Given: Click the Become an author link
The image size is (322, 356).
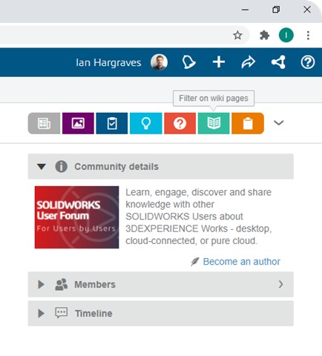Looking at the screenshot, I should (241, 262).
